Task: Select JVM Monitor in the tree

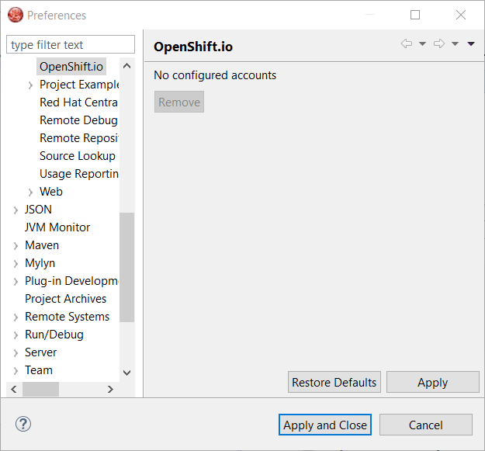Action: 57,227
